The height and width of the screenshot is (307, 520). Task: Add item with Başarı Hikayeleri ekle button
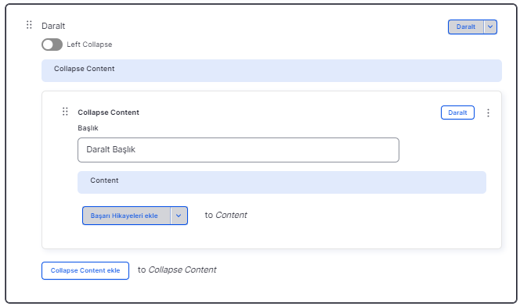pyautogui.click(x=126, y=216)
